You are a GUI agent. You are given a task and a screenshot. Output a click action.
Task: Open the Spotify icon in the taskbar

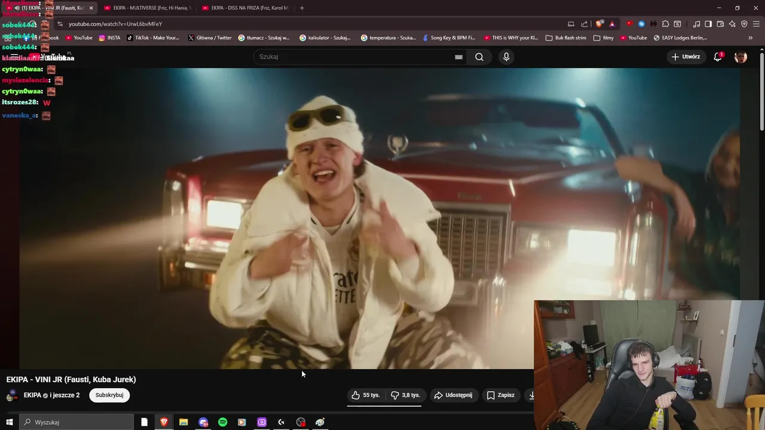(x=222, y=422)
